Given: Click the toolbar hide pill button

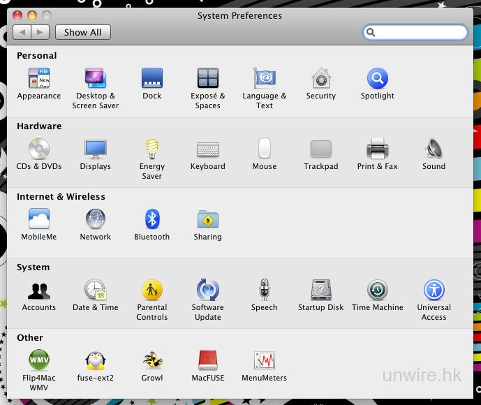Looking at the screenshot, I should point(464,15).
